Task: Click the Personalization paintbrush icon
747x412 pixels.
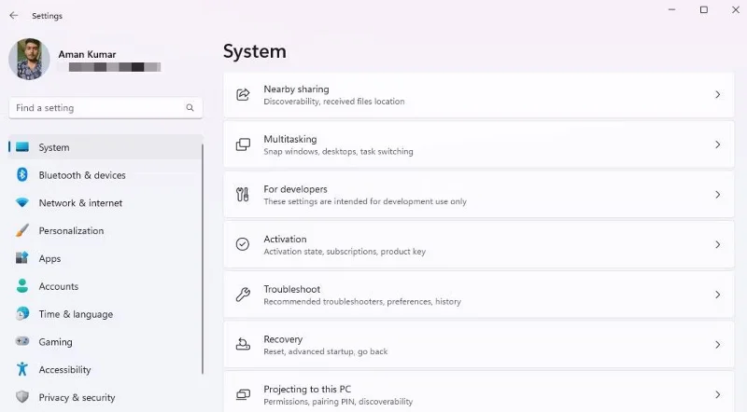Action: click(22, 230)
